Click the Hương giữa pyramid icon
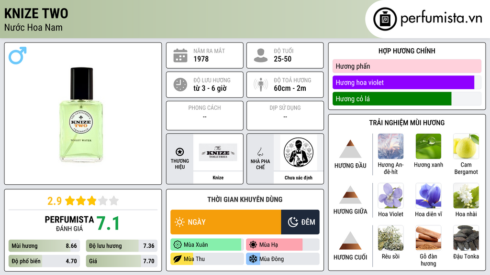This screenshot has height=275, width=490. (x=350, y=195)
